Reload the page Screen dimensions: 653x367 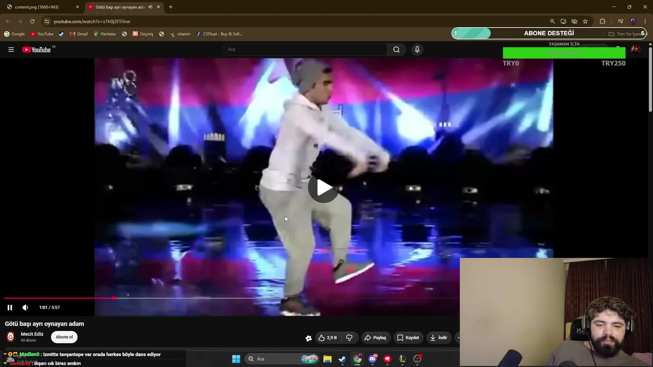32,21
